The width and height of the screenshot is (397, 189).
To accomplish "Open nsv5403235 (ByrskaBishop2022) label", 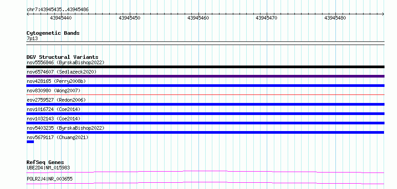I will point(66,128).
